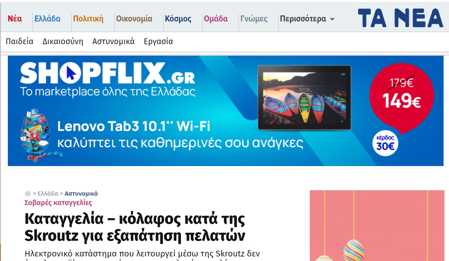Open the Ελλάδα section

point(47,19)
